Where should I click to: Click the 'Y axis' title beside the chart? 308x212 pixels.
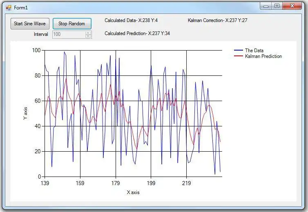[x=25, y=113]
